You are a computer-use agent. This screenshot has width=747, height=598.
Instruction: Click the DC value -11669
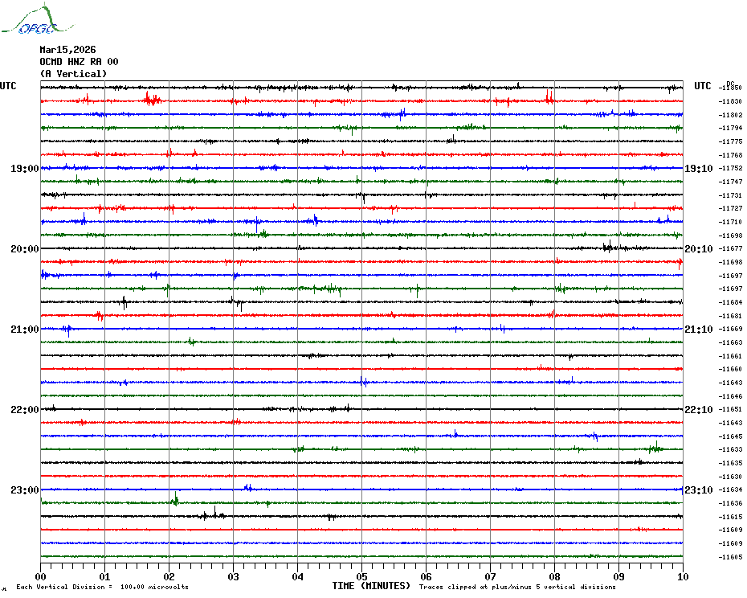(x=730, y=329)
